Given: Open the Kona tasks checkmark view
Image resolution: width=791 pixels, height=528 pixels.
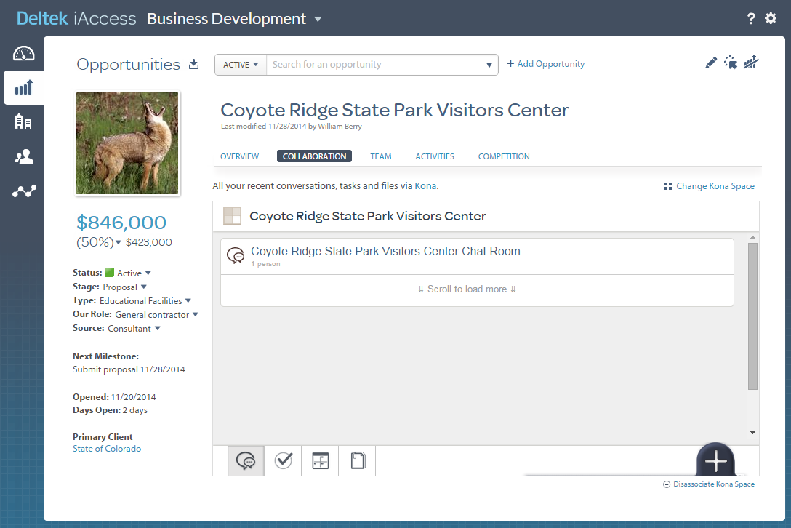Looking at the screenshot, I should (x=283, y=461).
